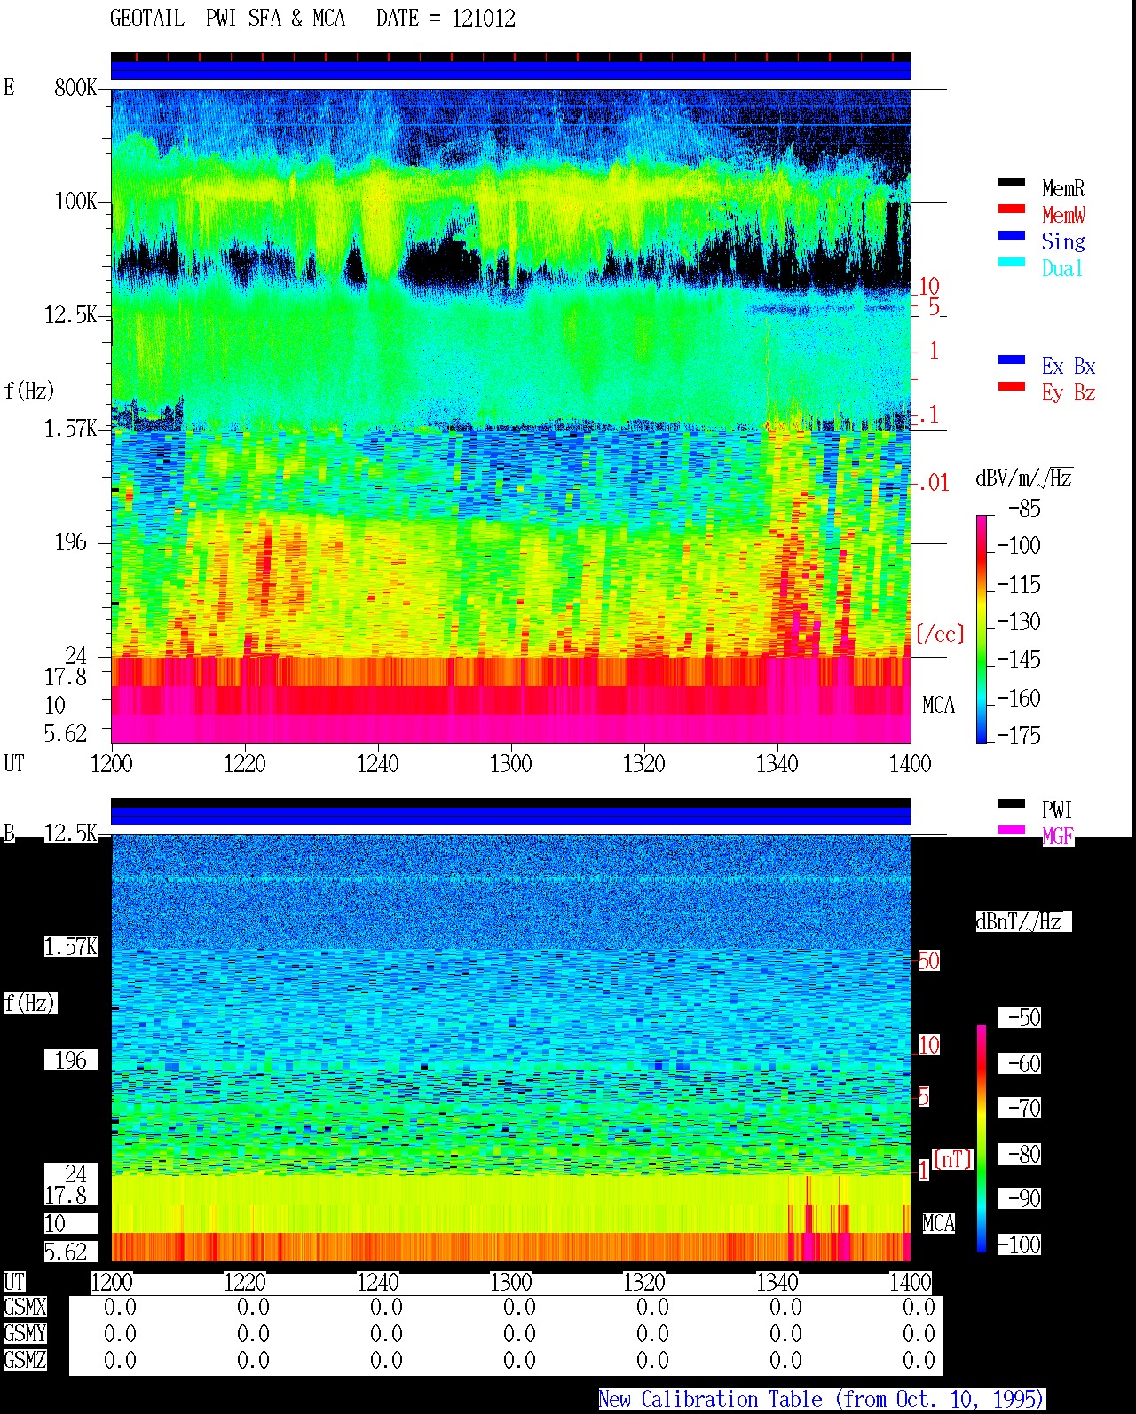Click the 17.8 label on the B panel
The width and height of the screenshot is (1136, 1414).
(66, 1196)
